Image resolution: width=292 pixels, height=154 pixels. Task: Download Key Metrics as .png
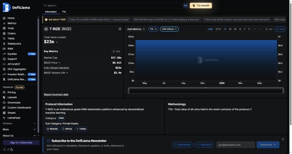coord(116,51)
